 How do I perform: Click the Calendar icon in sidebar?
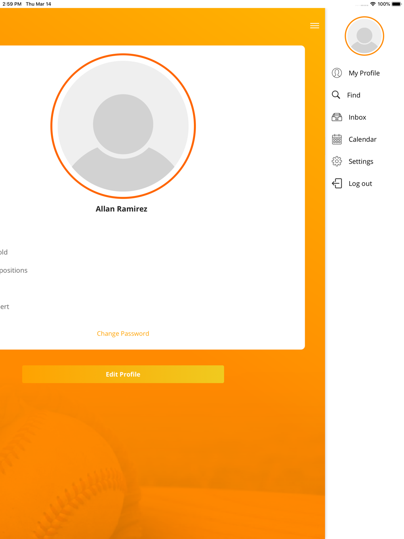pyautogui.click(x=337, y=139)
